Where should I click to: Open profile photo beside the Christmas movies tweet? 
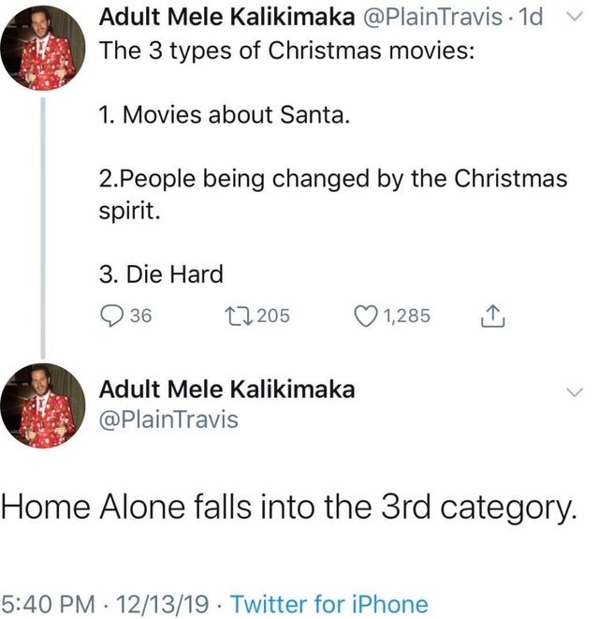point(43,47)
